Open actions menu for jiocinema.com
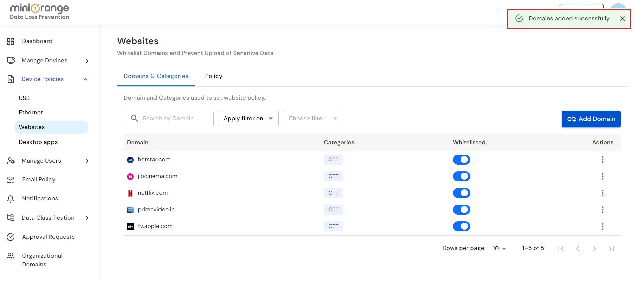The width and height of the screenshot is (635, 281). point(603,176)
